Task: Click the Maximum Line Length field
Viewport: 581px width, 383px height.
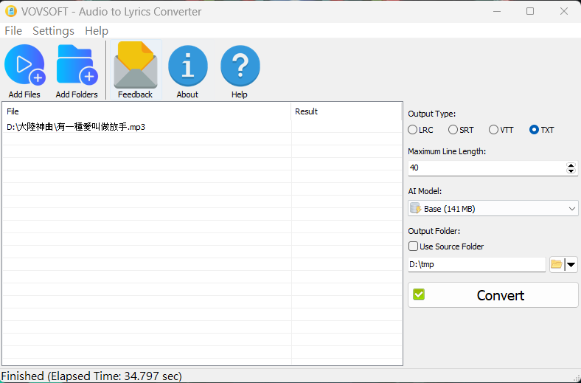Action: tap(487, 168)
